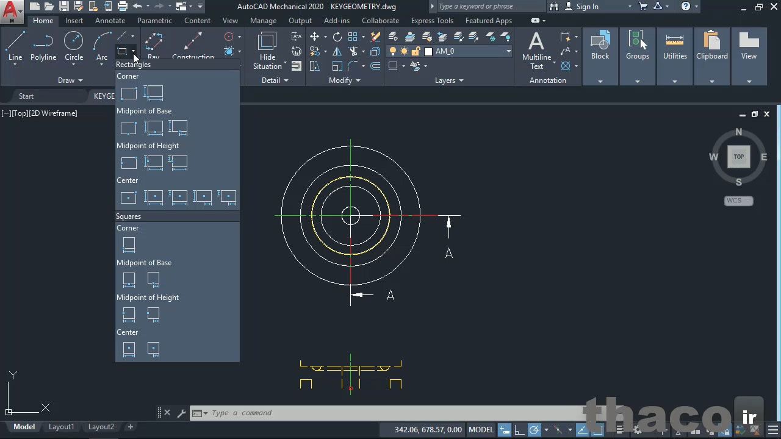Select the Rotate tool in Modify
Viewport: 781px width, 439px height.
click(337, 37)
